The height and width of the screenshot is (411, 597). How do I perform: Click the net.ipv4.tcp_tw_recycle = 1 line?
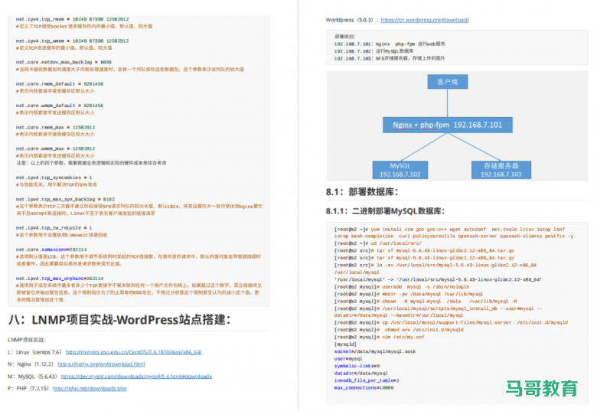(54, 227)
